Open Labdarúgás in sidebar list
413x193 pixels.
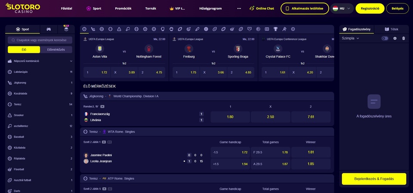point(40,72)
